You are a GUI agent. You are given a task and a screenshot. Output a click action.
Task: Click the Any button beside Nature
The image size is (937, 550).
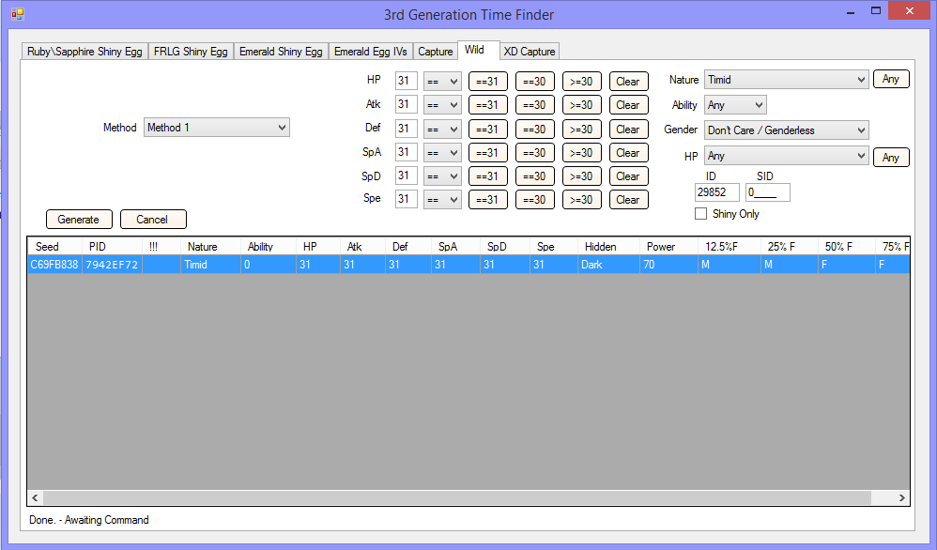click(890, 80)
